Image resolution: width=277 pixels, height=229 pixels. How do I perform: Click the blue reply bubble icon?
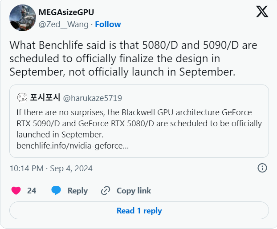pyautogui.click(x=56, y=191)
